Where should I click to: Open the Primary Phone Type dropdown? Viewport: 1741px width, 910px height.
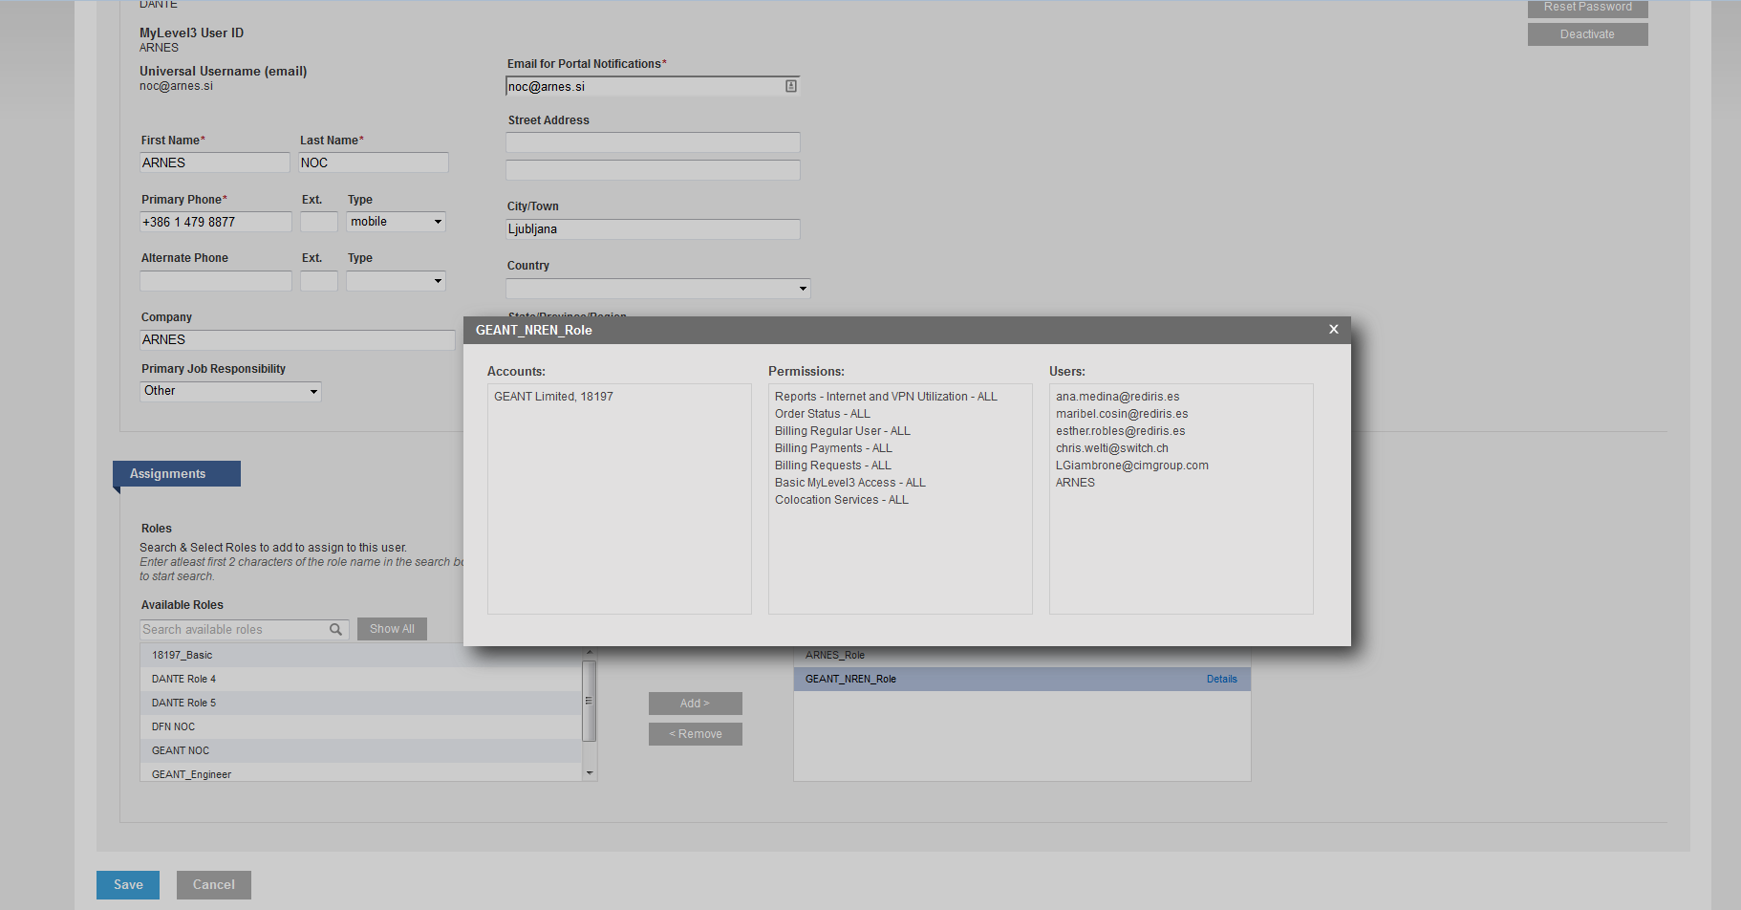pyautogui.click(x=397, y=222)
